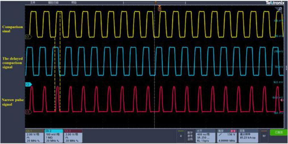Viewport: 288px width, 144px height.
Task: Select the C1 yellow channel handle
Action: 28,37
